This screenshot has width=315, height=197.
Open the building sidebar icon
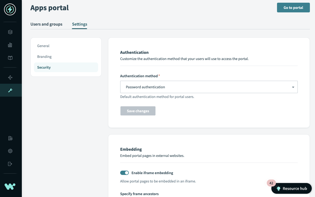10,138
